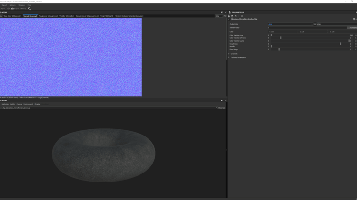Open the 2D view zoom percentage dropdown

(219, 16)
